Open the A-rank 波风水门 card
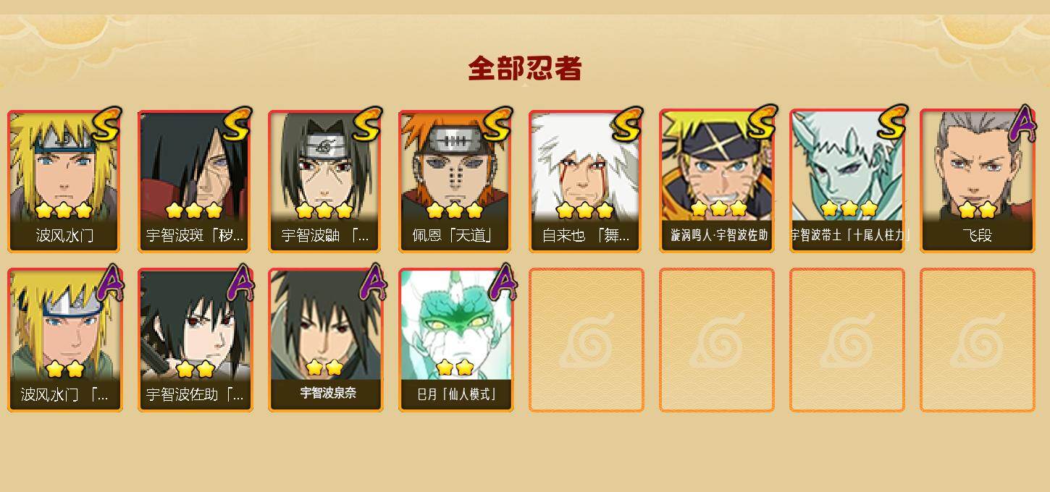Screen dimensions: 1050x492 tap(65, 340)
